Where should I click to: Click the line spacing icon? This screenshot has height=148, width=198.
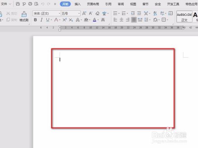pos(146,20)
